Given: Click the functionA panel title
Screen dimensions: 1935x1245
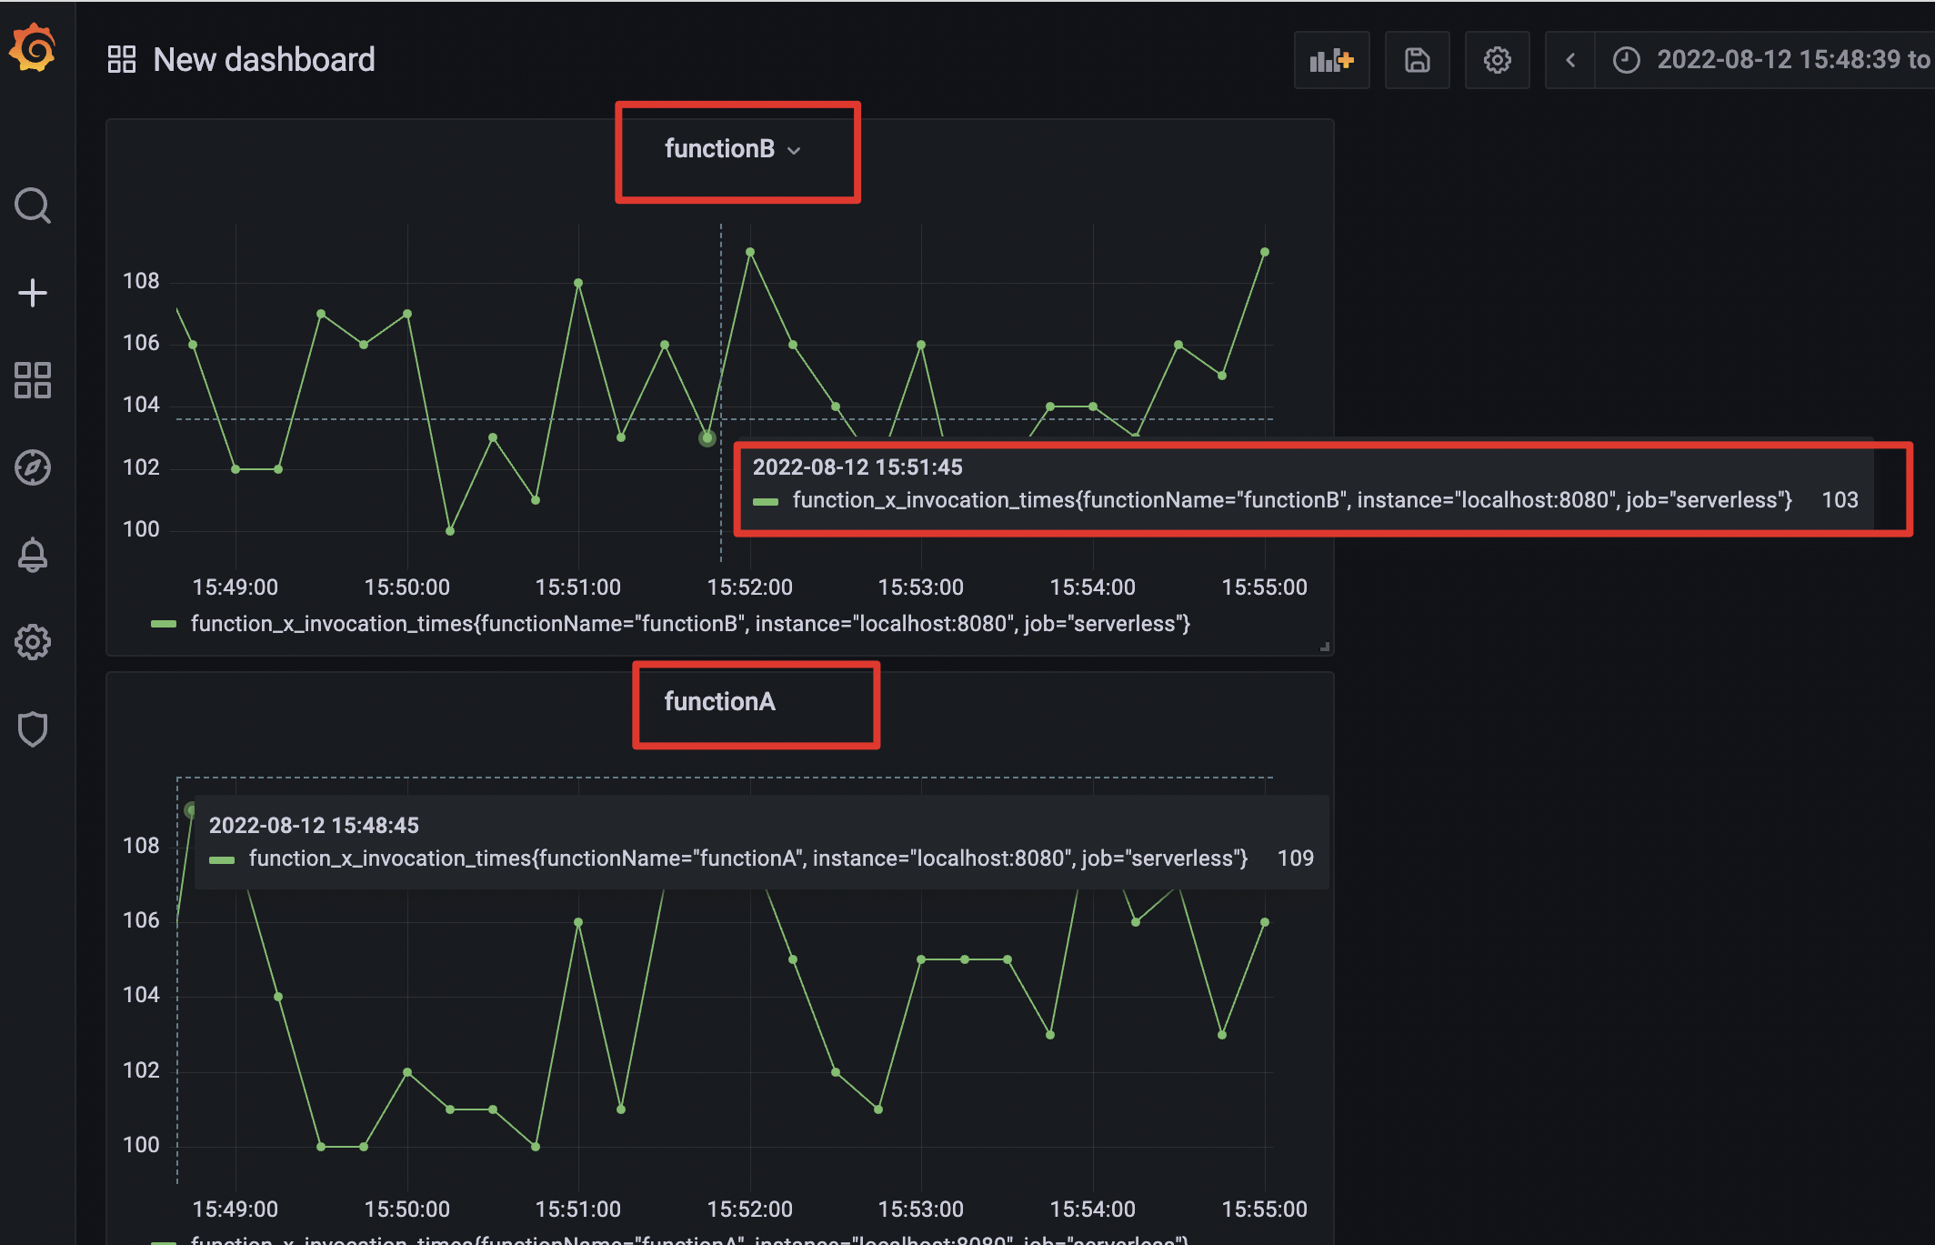Looking at the screenshot, I should (x=719, y=702).
